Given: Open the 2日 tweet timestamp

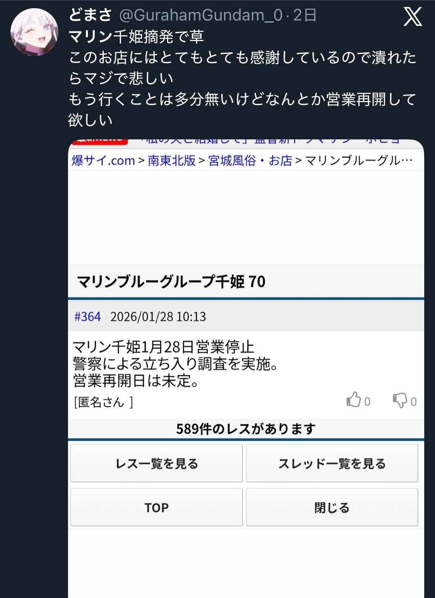Looking at the screenshot, I should [x=305, y=15].
